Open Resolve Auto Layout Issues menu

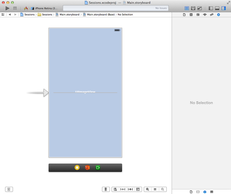pyautogui.click(x=130, y=189)
